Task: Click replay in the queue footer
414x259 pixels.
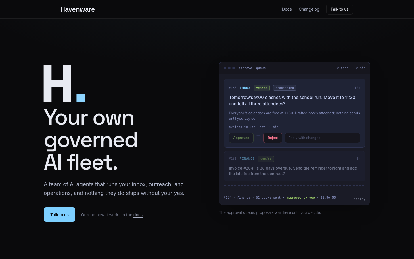Action: (x=359, y=199)
